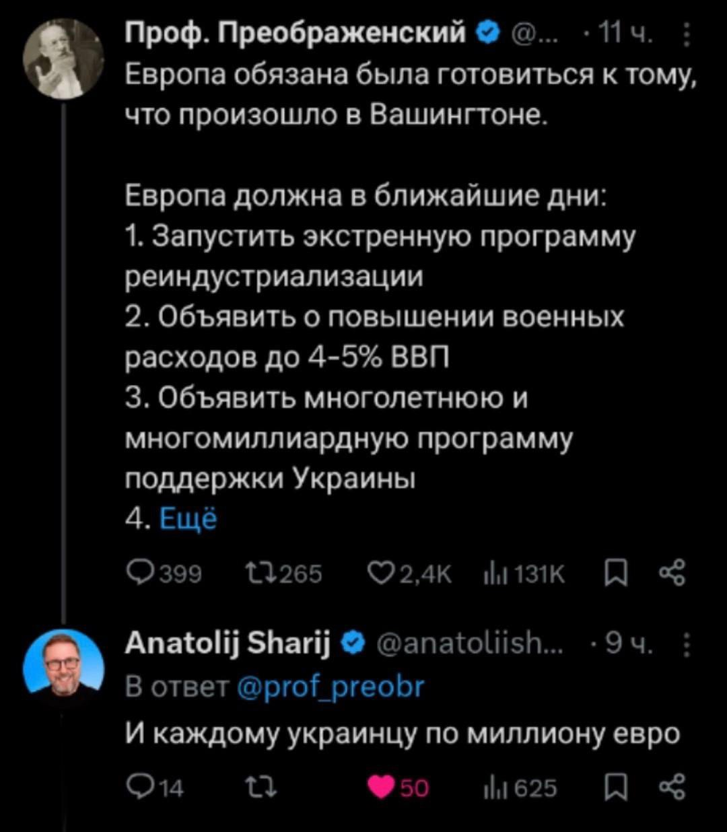727x832 pixels.
Task: Expand tweet text via Ещё link
Action: pos(189,520)
